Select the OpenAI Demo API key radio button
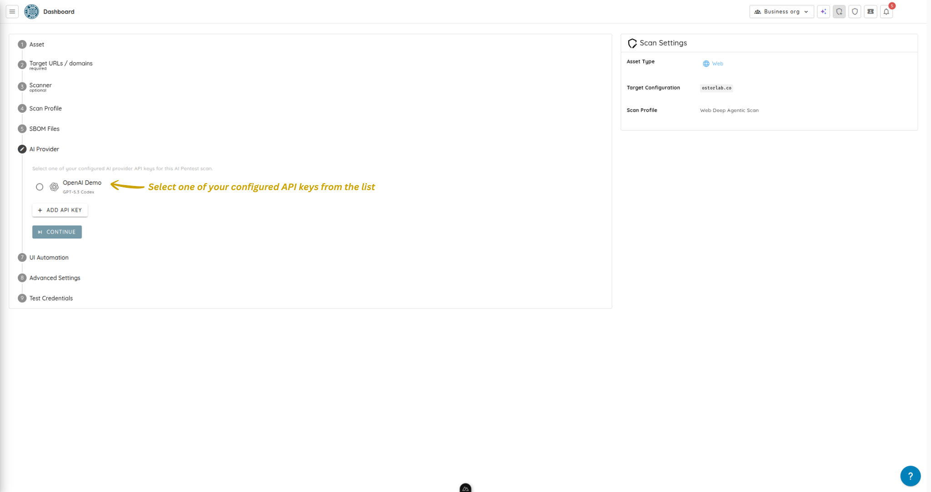Screen dimensions: 931x492 (x=40, y=187)
